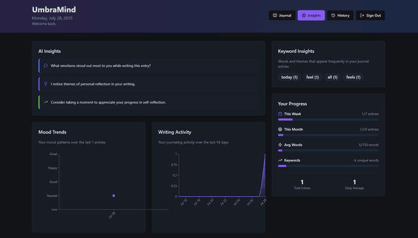The height and width of the screenshot is (238, 418).
Task: Click the '4 unique words' value
Action: [x=366, y=160]
